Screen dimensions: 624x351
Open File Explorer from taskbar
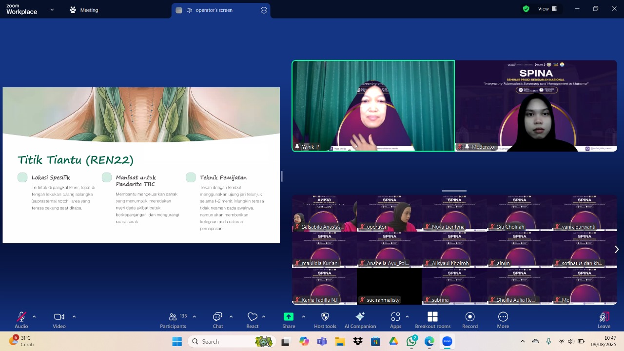tap(340, 341)
